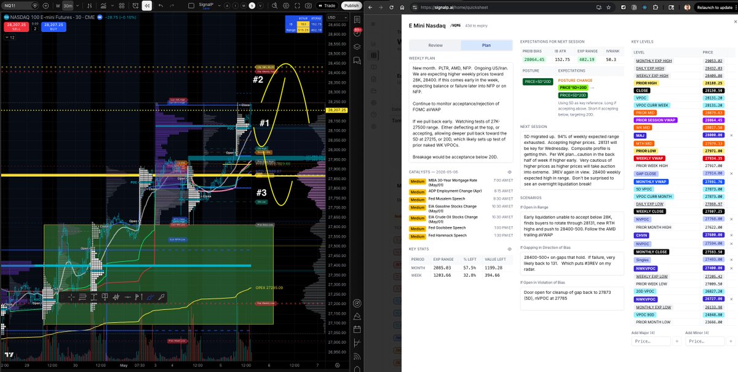This screenshot has height=372, width=738.
Task: Open the calendar panel in right sidebar
Action: [357, 330]
